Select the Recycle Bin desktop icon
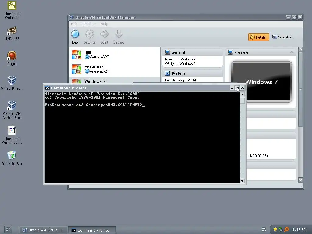Screen dimensions: 312x234 [x=12, y=158]
